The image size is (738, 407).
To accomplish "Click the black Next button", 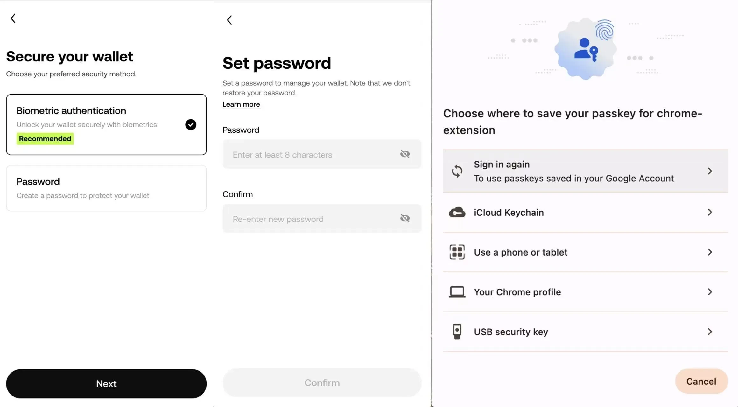I will [x=106, y=384].
